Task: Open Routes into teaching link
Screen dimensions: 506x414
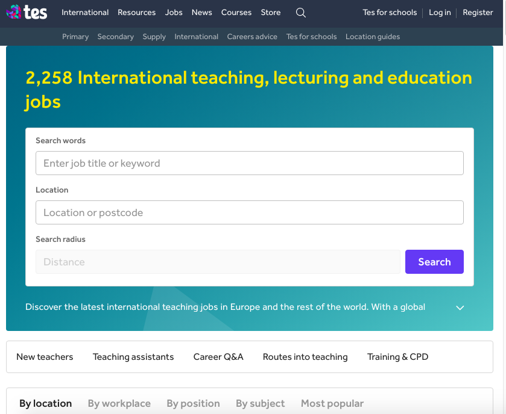Action: pyautogui.click(x=305, y=357)
